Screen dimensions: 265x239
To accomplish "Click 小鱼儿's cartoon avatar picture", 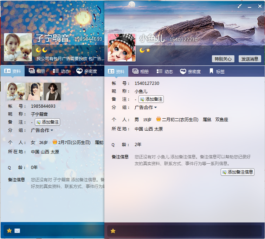I will (122, 48).
